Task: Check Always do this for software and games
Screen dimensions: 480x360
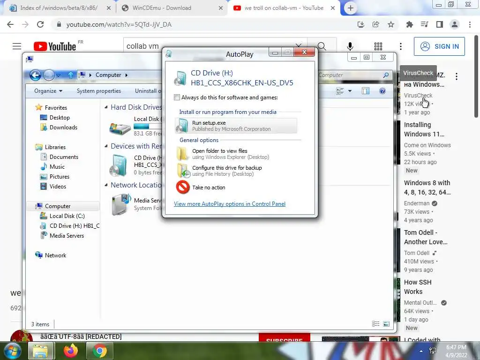Action: (x=177, y=97)
